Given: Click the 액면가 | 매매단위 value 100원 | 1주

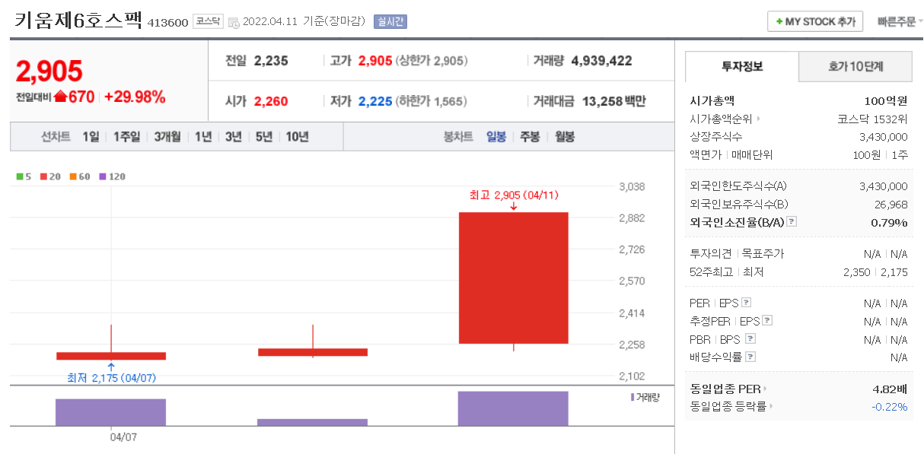Looking at the screenshot, I should point(880,155).
